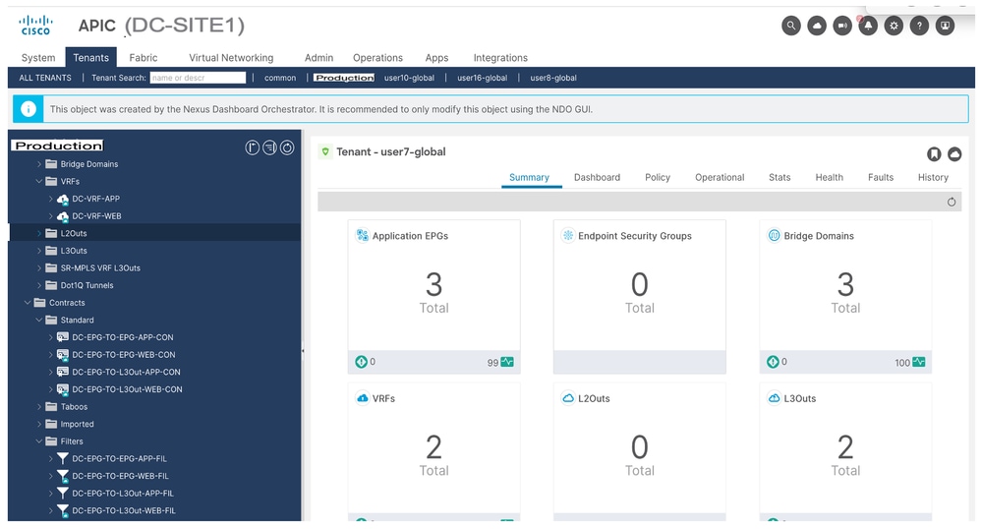Click the DC-VRF-WEB VRF icon

(63, 216)
